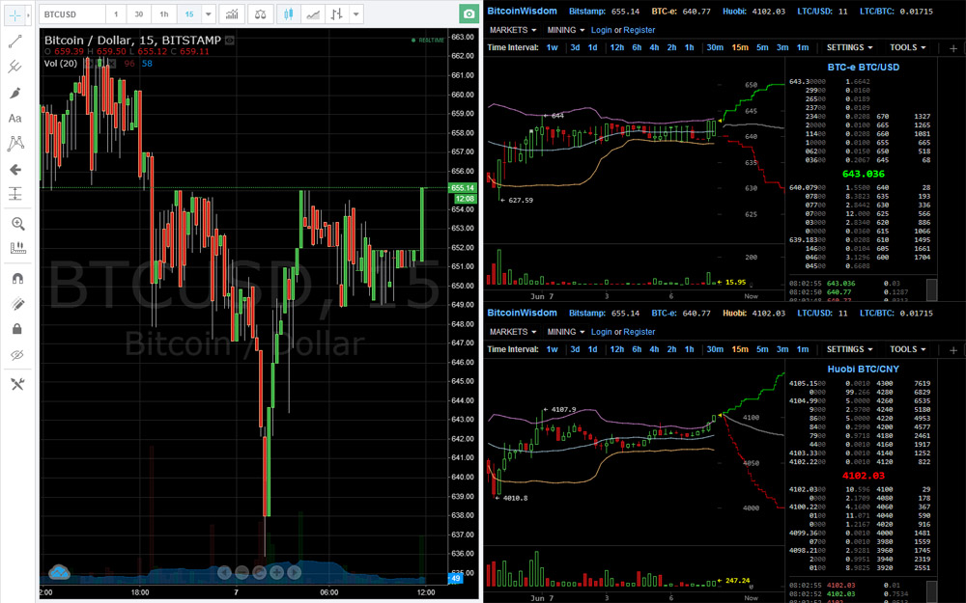
Task: Select the trend line drawing tool
Action: [x=15, y=41]
